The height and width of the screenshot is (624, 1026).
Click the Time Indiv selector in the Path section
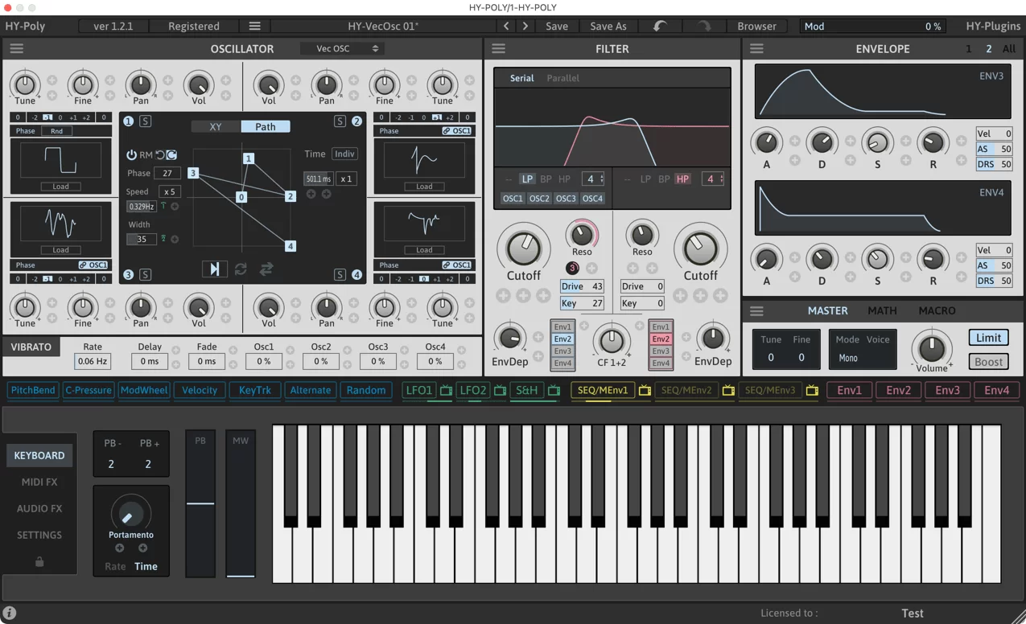click(344, 154)
